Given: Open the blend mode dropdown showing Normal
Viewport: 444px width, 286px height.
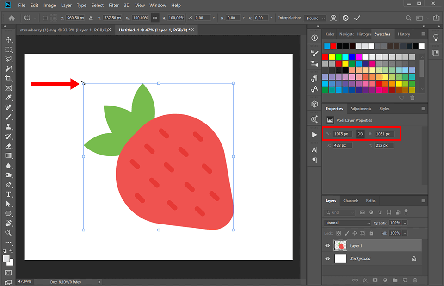Looking at the screenshot, I should pyautogui.click(x=347, y=223).
